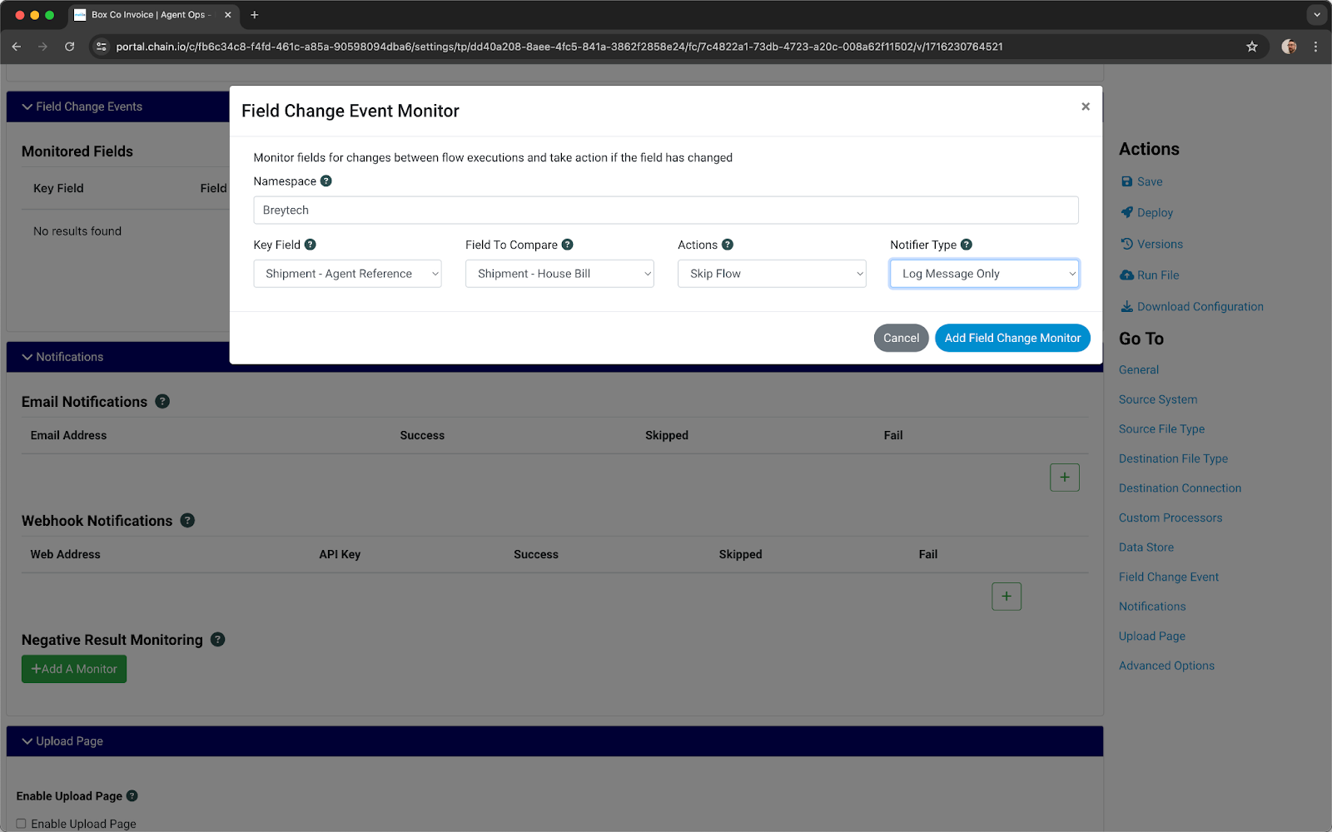Go to Custom Processors section
The height and width of the screenshot is (832, 1332).
(x=1170, y=518)
